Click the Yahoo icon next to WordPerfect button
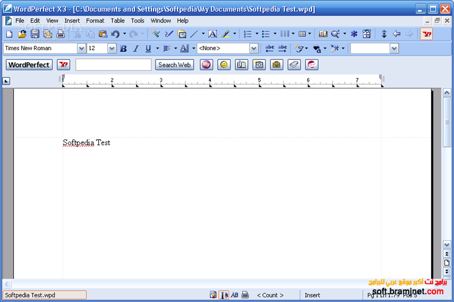This screenshot has height=302, width=454. click(64, 65)
